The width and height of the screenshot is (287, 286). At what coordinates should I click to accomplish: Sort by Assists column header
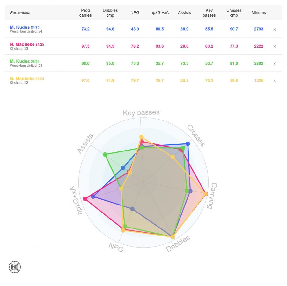click(x=184, y=13)
